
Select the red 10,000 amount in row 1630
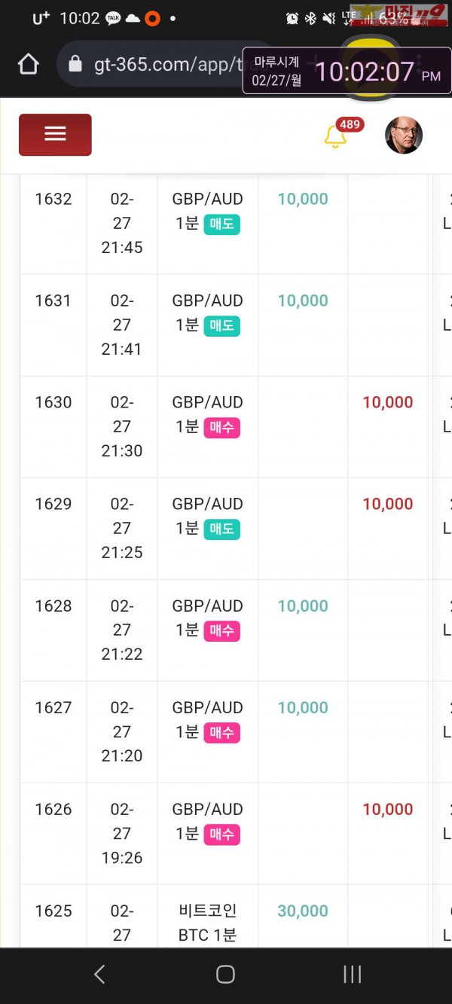coord(388,402)
